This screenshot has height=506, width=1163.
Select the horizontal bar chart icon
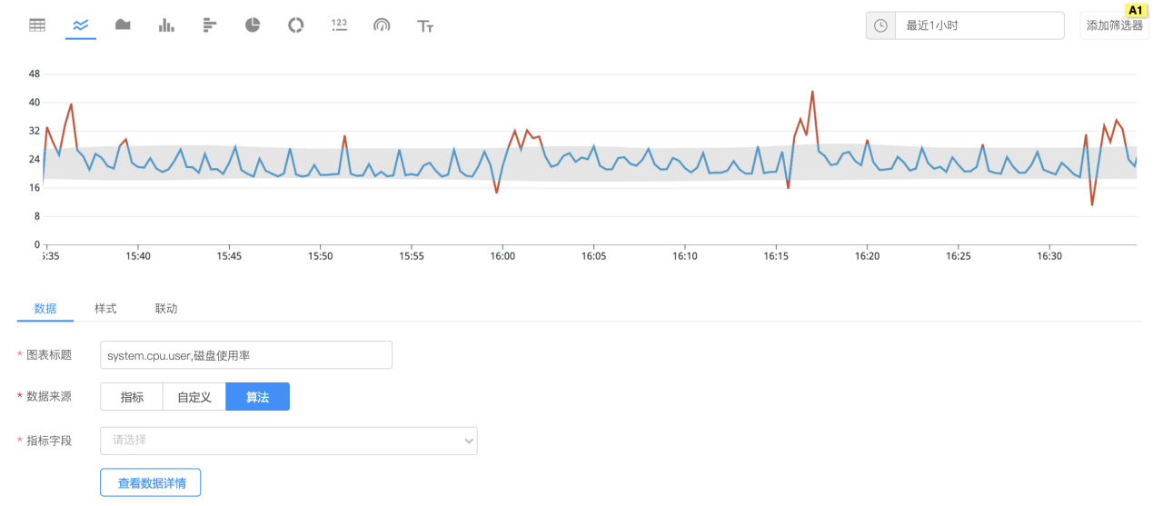coord(210,25)
